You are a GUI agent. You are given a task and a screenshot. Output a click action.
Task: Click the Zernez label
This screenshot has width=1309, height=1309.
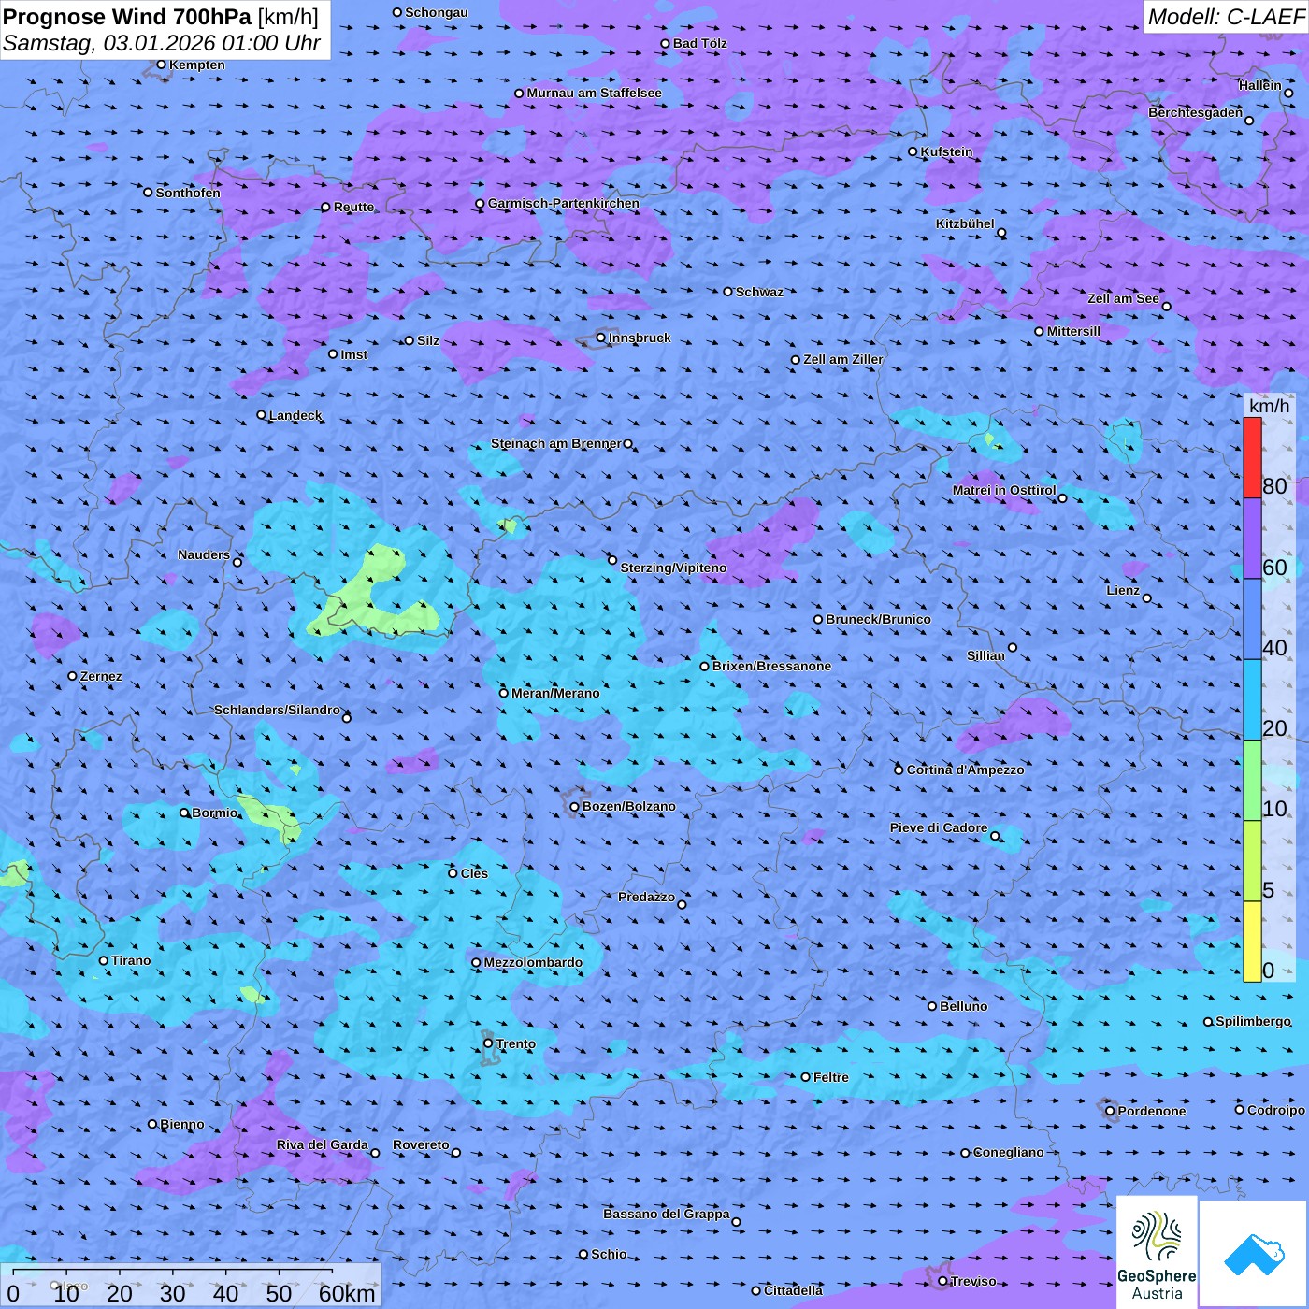pyautogui.click(x=101, y=676)
